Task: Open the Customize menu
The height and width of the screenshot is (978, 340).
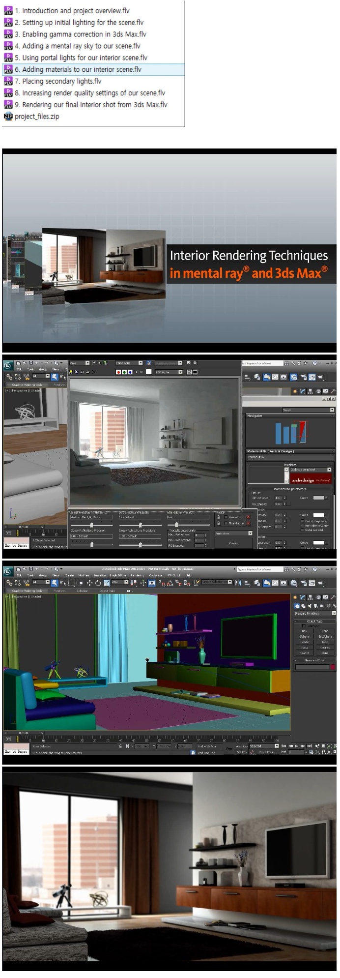Action: [x=156, y=575]
